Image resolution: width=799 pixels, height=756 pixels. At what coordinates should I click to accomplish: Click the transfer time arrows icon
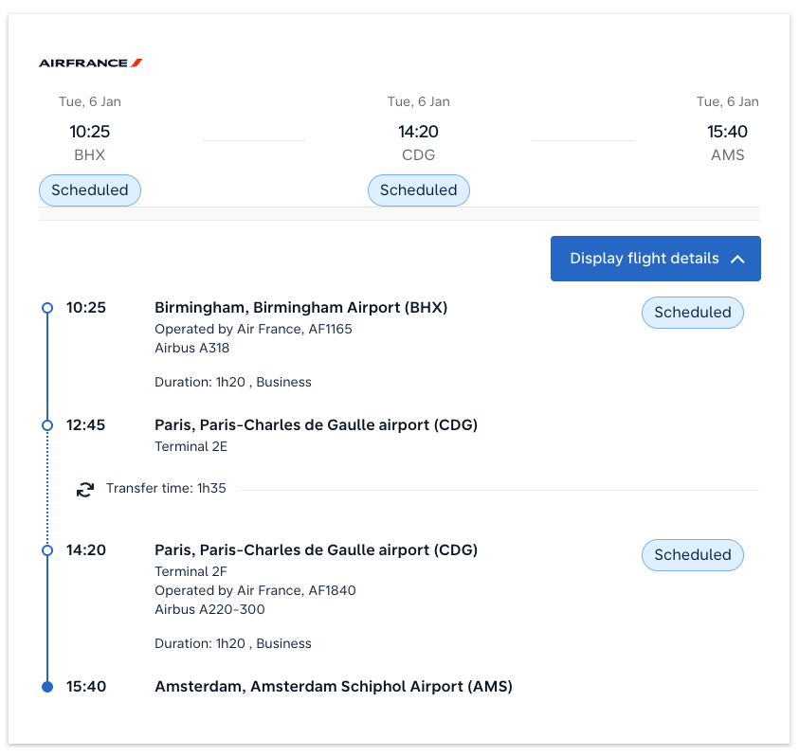tap(85, 489)
